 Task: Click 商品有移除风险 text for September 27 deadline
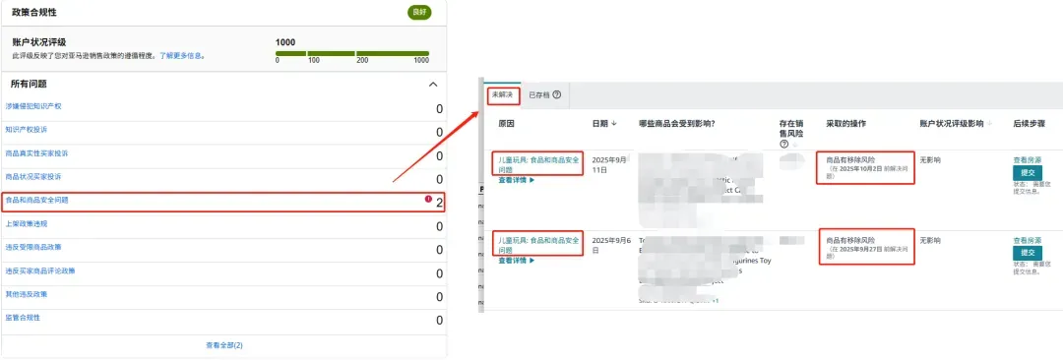pos(850,241)
